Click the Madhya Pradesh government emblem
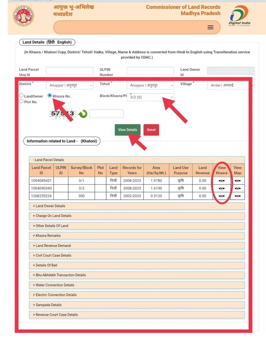266x343 pixels. (24, 16)
